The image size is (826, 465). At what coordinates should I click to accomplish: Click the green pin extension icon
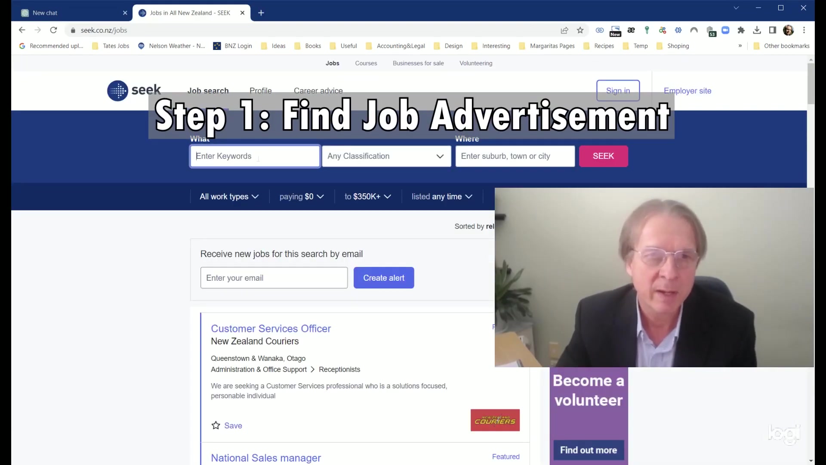[x=647, y=30]
